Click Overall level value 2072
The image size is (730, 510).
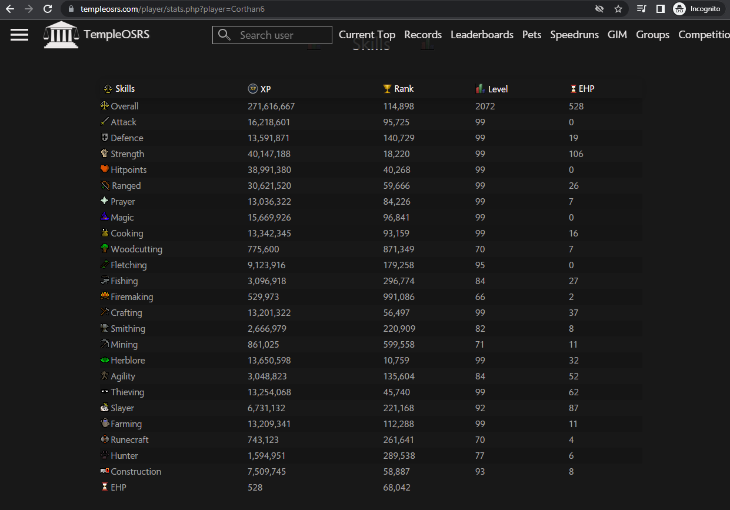click(485, 106)
